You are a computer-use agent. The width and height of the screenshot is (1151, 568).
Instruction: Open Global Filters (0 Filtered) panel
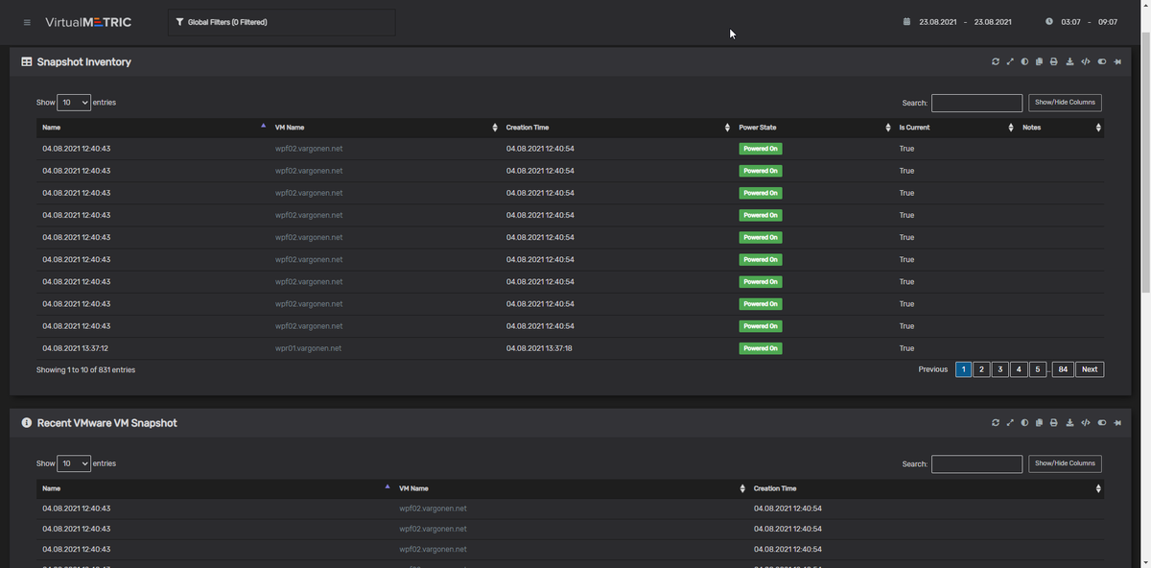281,22
